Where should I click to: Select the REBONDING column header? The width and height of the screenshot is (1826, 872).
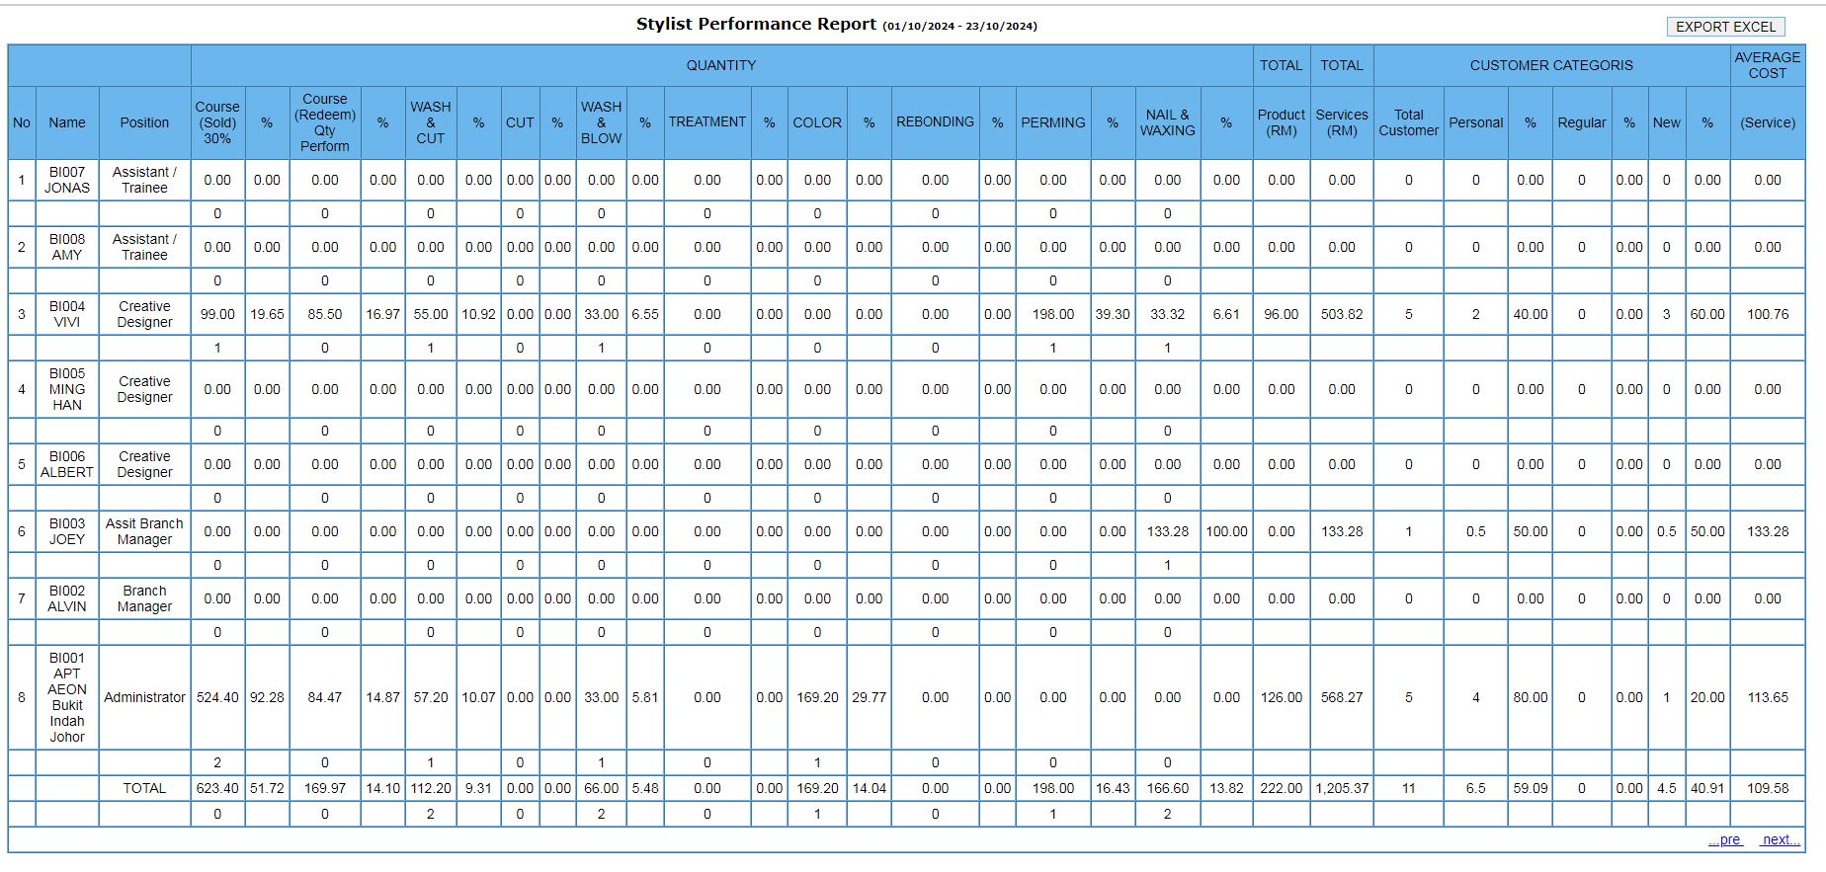pyautogui.click(x=935, y=122)
